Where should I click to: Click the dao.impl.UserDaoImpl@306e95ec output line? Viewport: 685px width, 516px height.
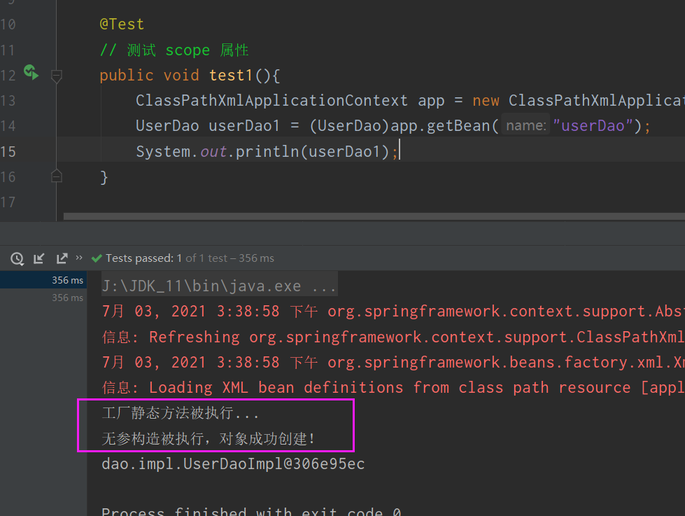(233, 464)
